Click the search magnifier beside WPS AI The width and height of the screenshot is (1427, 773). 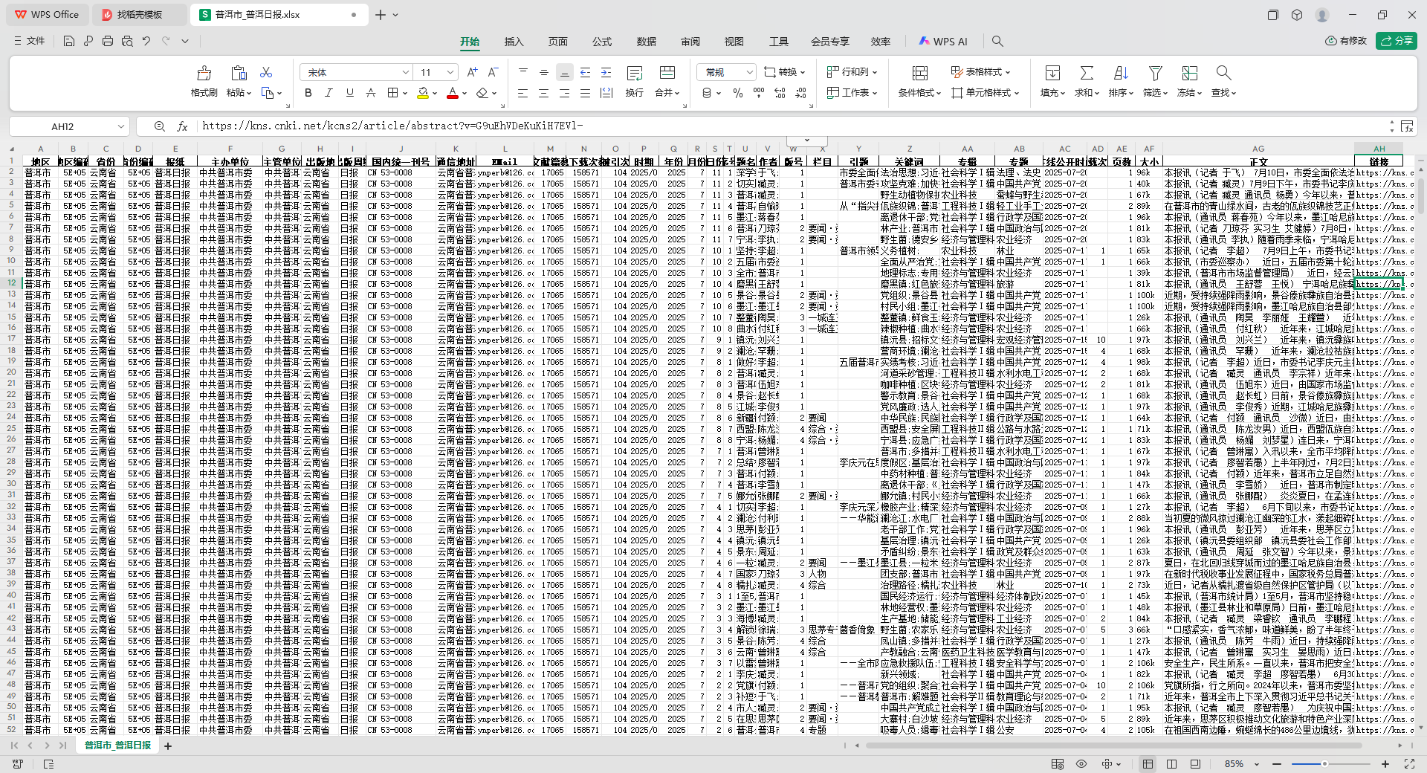pos(997,42)
